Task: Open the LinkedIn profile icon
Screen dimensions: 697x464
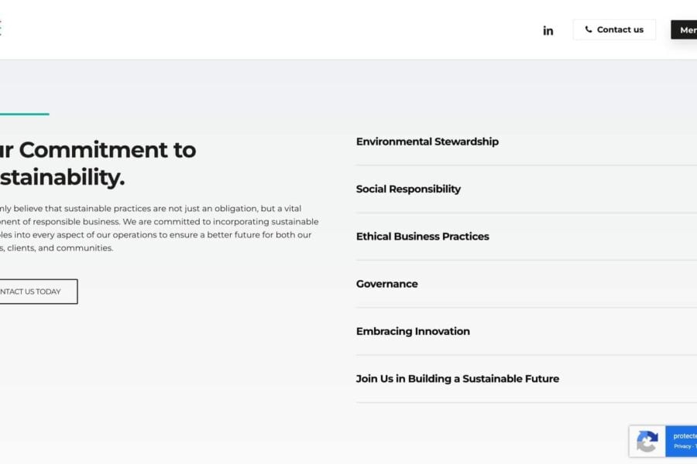Action: [548, 30]
